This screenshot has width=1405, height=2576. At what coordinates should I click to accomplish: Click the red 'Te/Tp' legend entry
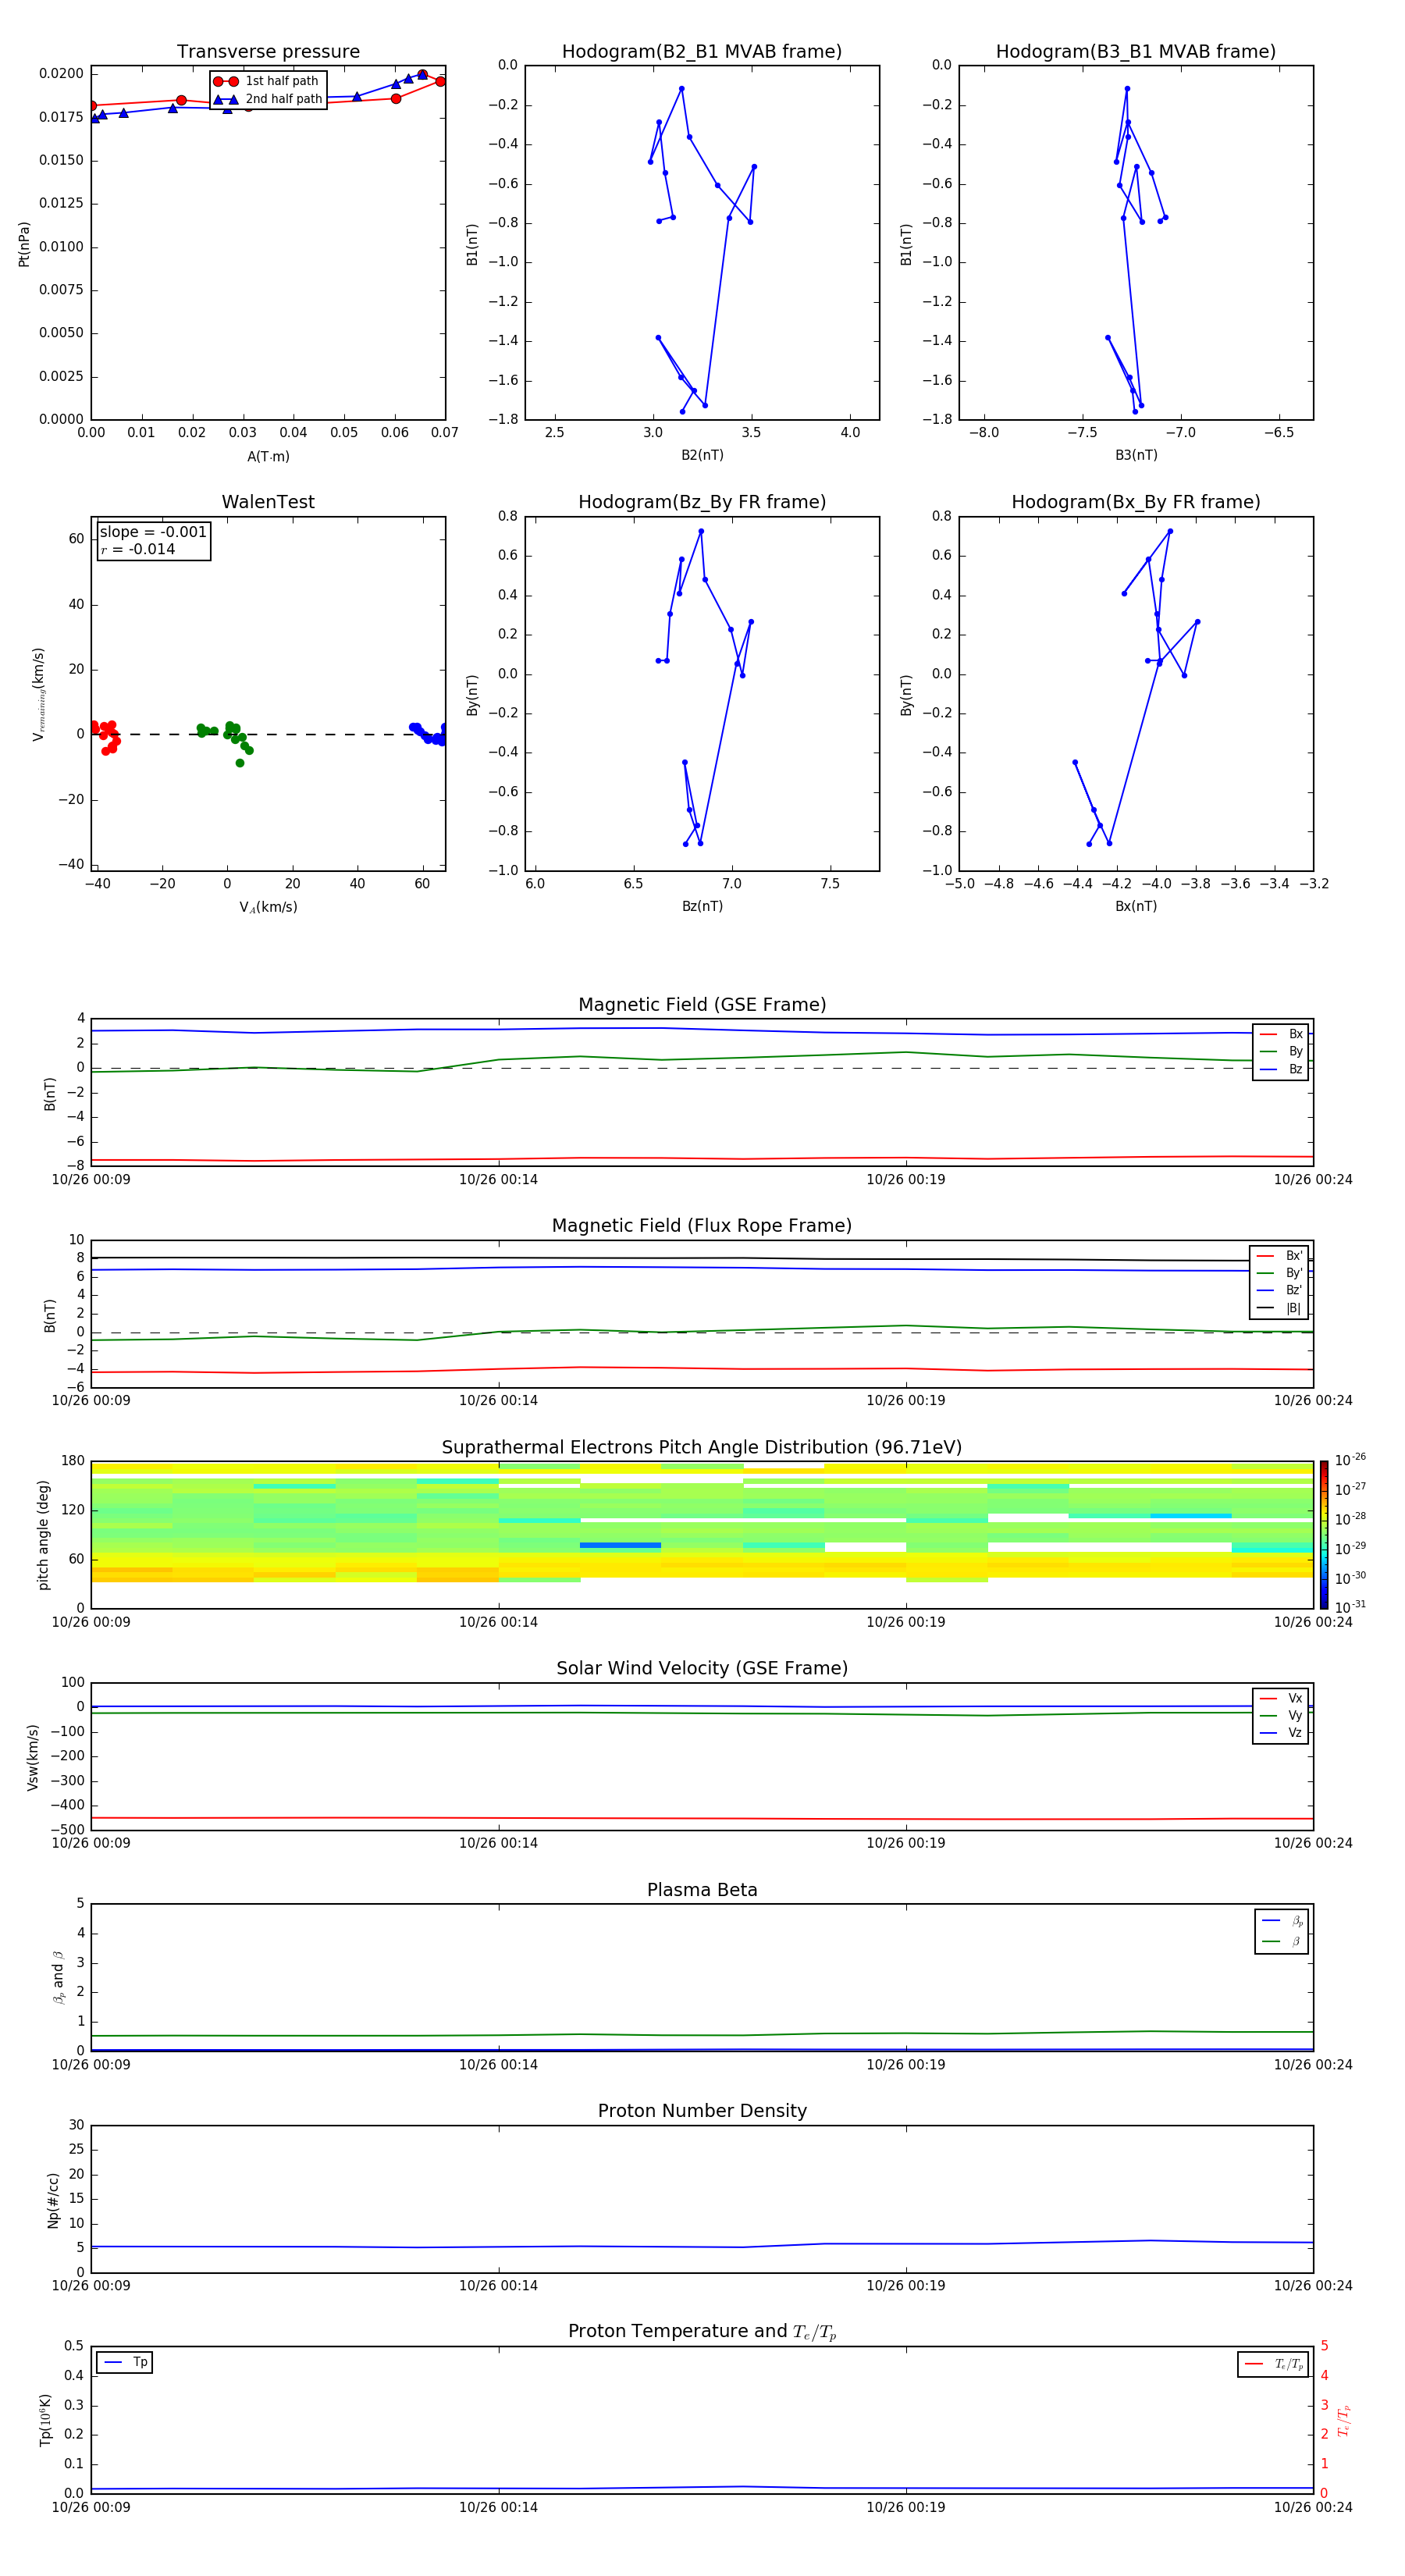point(1273,2364)
